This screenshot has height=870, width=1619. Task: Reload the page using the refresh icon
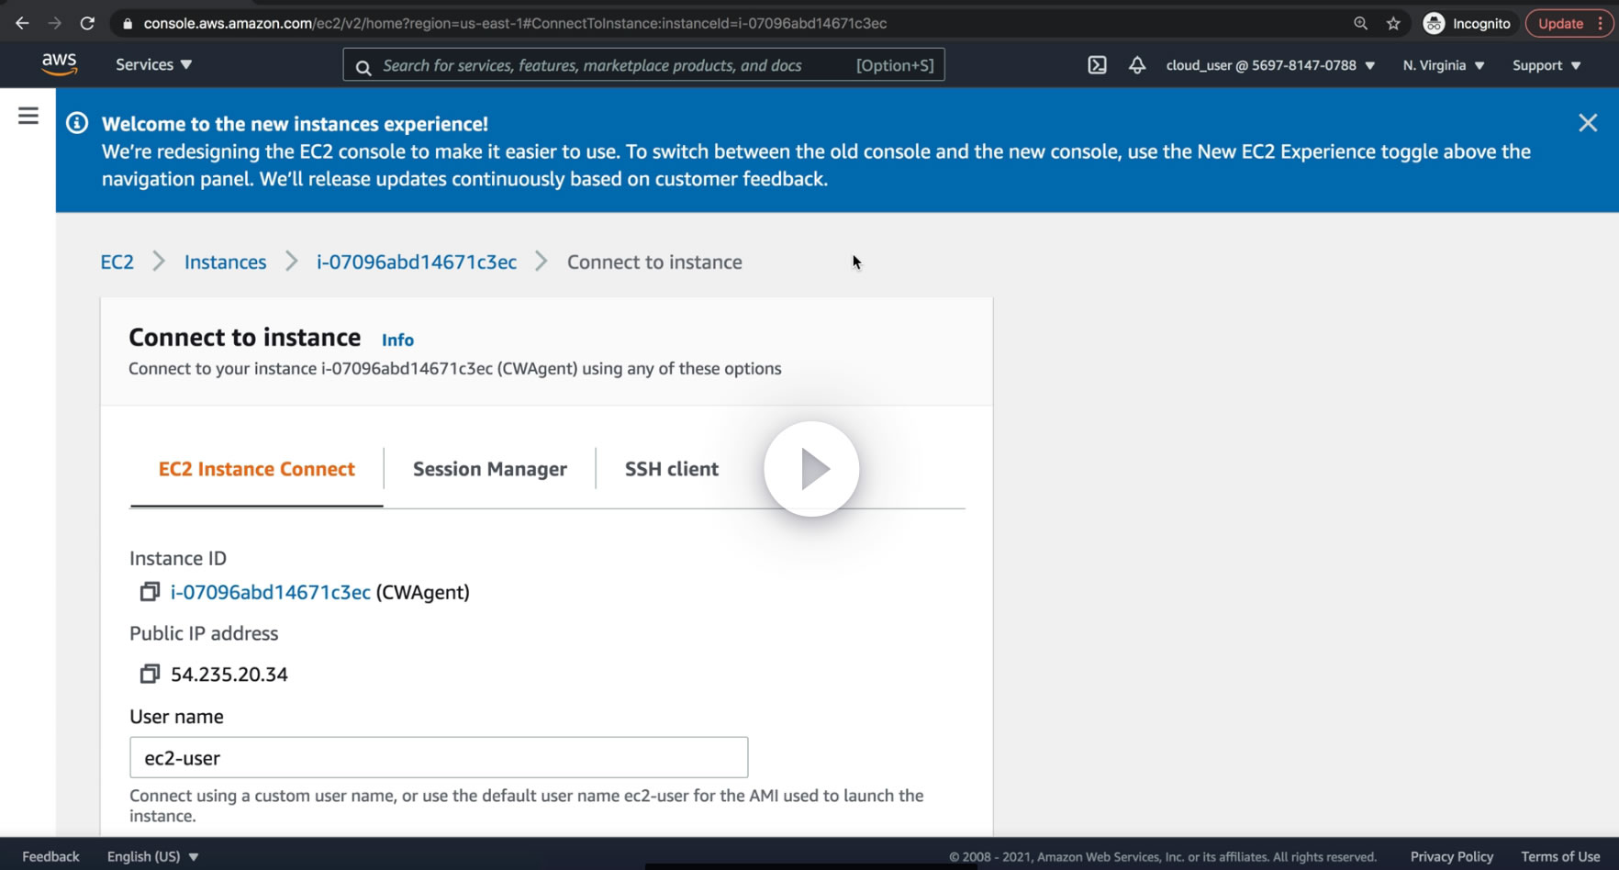(87, 24)
